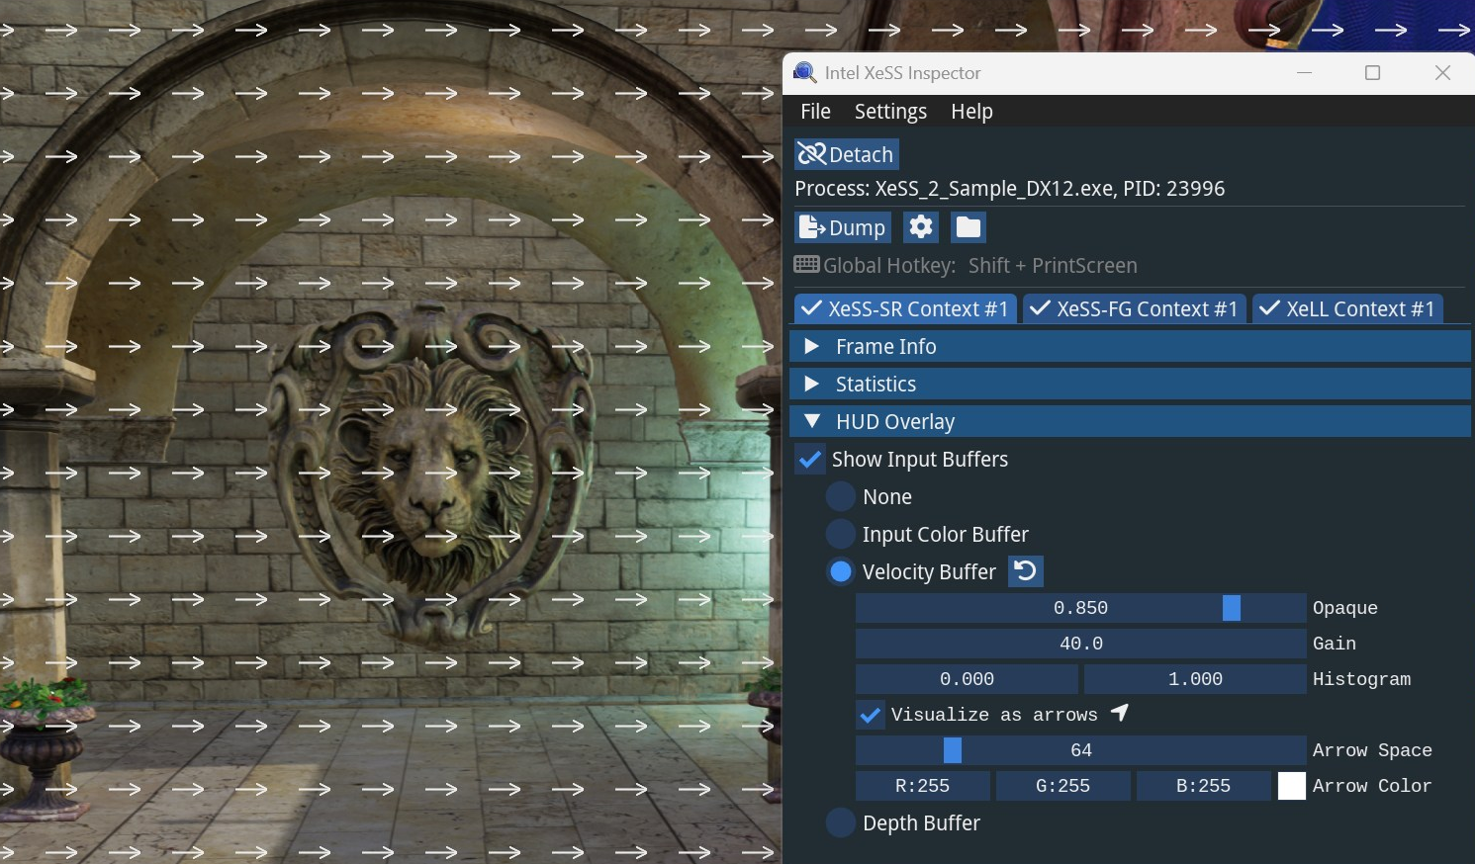
Task: Collapse the HUD Overlay section
Action: [x=1130, y=421]
